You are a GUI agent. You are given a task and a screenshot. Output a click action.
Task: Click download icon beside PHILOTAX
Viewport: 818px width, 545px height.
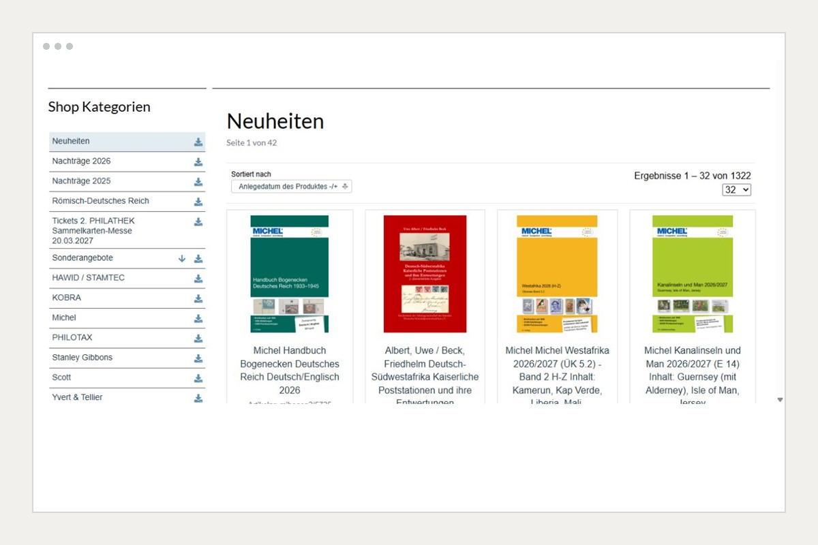[x=198, y=338]
